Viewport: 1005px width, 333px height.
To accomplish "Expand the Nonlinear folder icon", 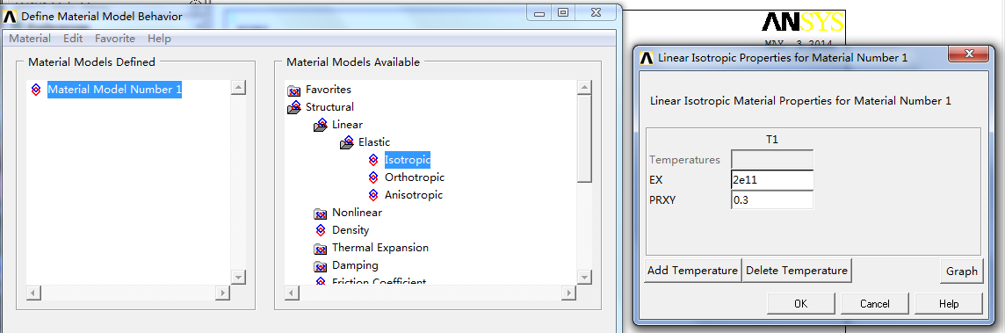I will pos(321,213).
